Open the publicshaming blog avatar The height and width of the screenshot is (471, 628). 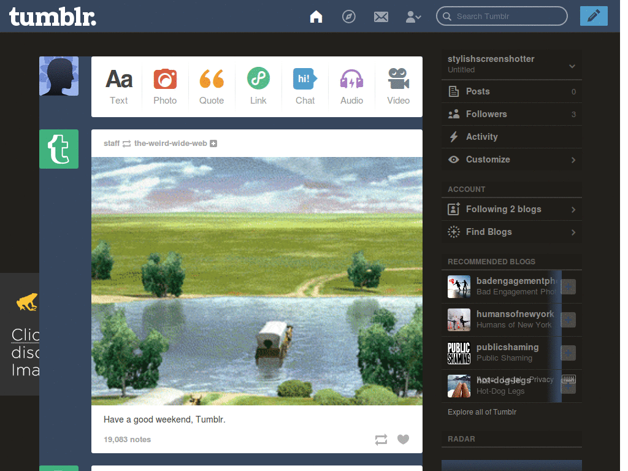pyautogui.click(x=459, y=353)
